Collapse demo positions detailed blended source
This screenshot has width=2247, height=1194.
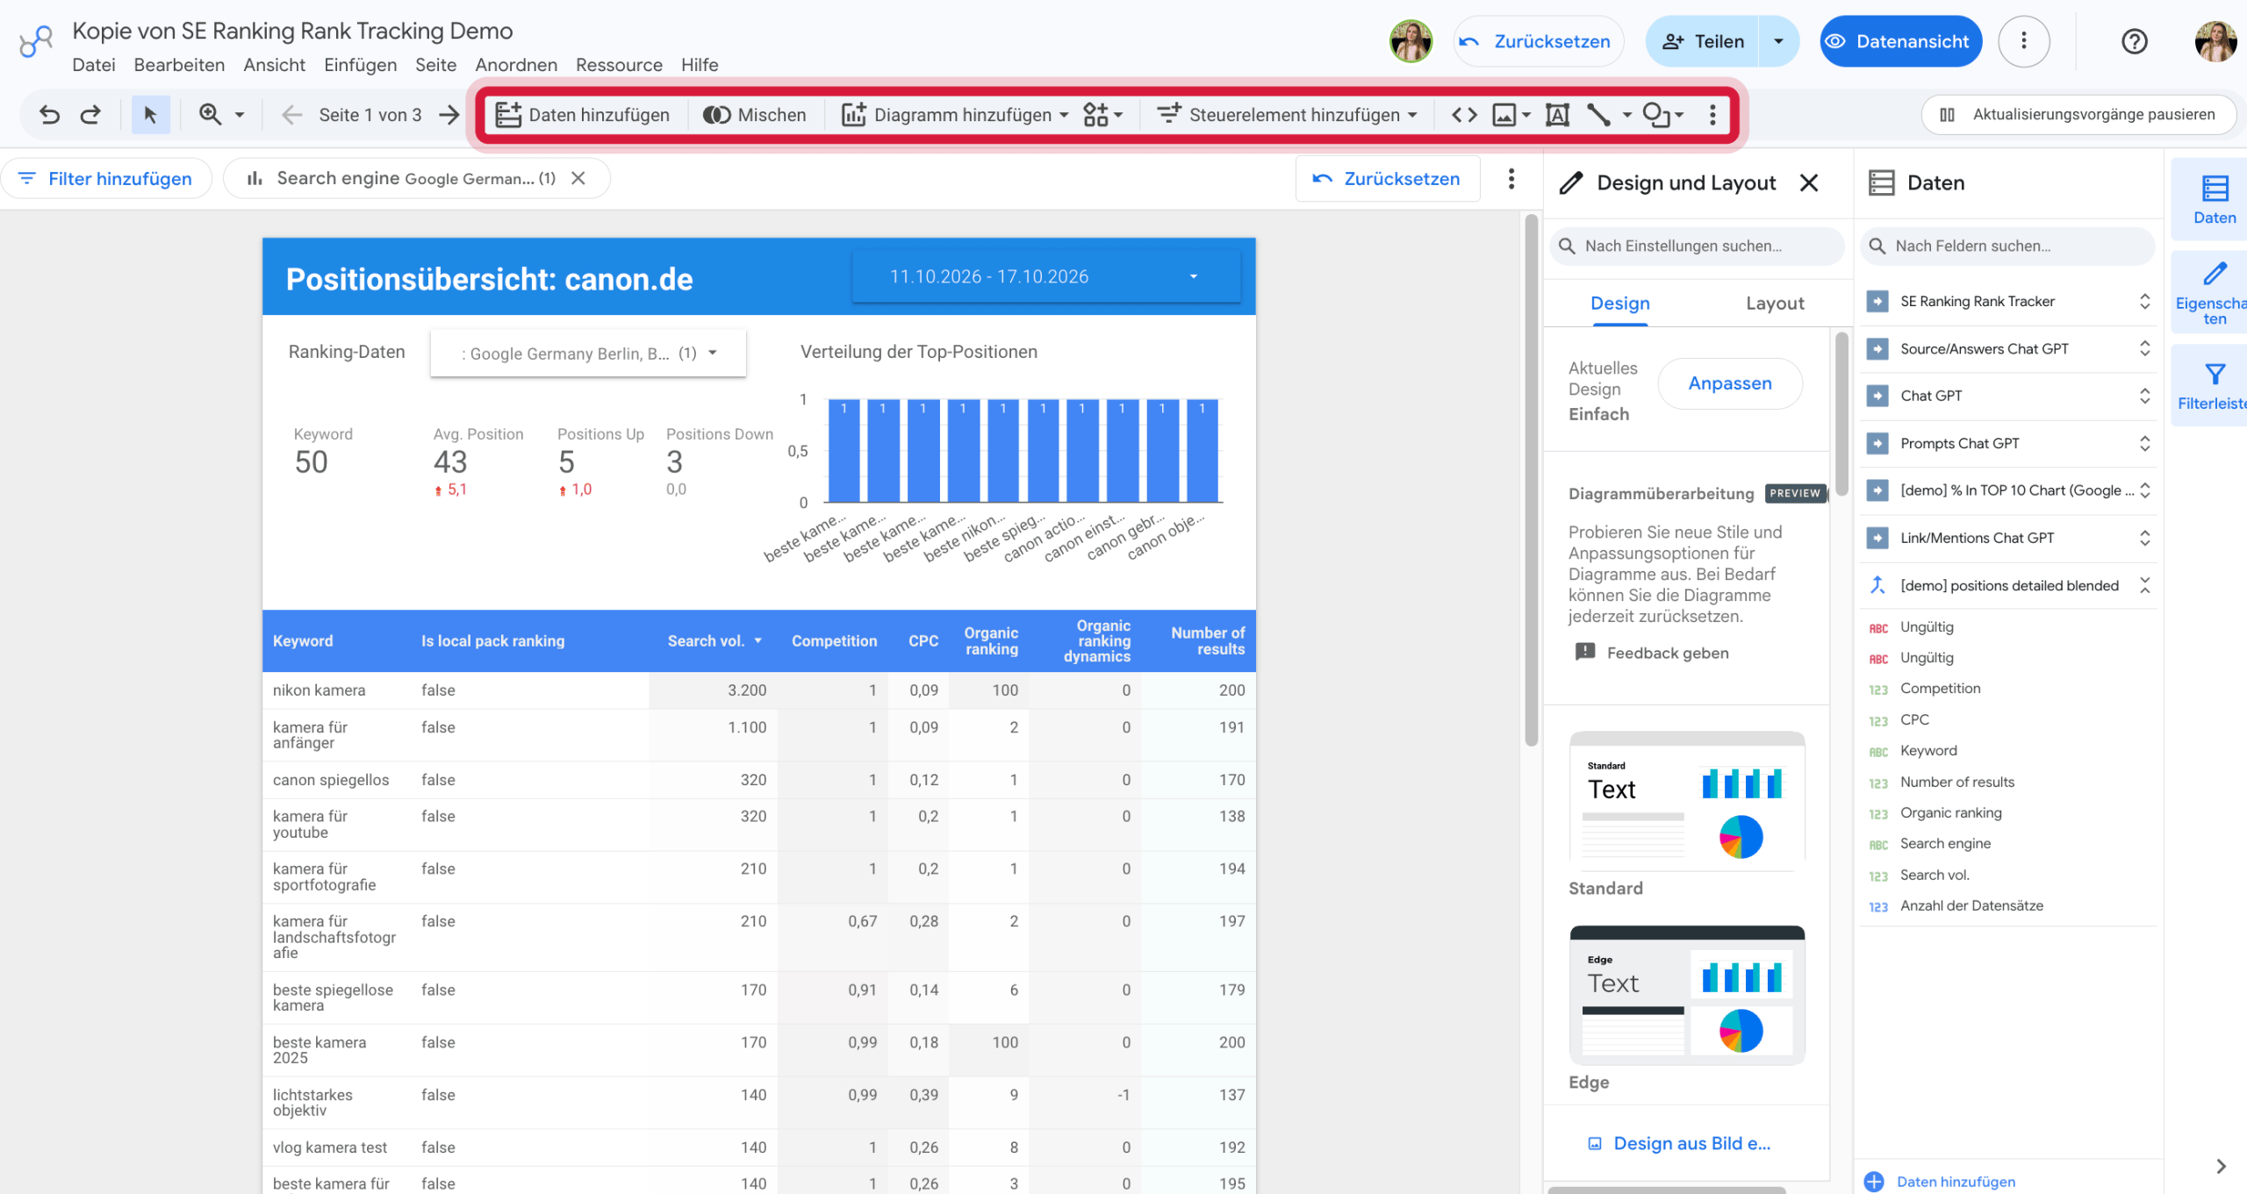coord(2144,585)
